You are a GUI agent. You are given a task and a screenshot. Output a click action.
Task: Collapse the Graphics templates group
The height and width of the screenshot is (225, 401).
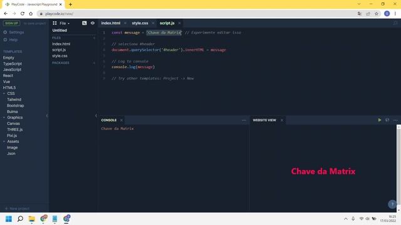point(4,117)
